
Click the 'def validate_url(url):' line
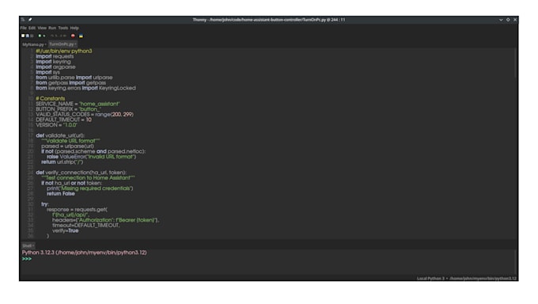pyautogui.click(x=60, y=135)
